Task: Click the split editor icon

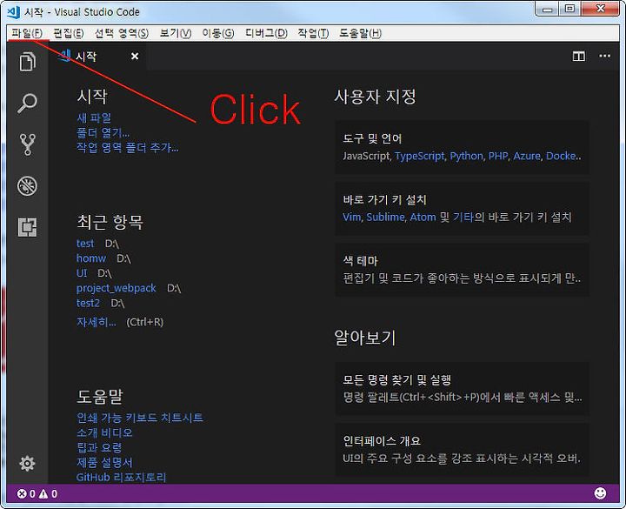Action: [578, 57]
